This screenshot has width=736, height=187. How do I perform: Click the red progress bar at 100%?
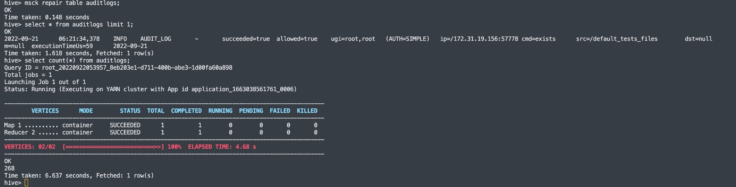(x=113, y=147)
